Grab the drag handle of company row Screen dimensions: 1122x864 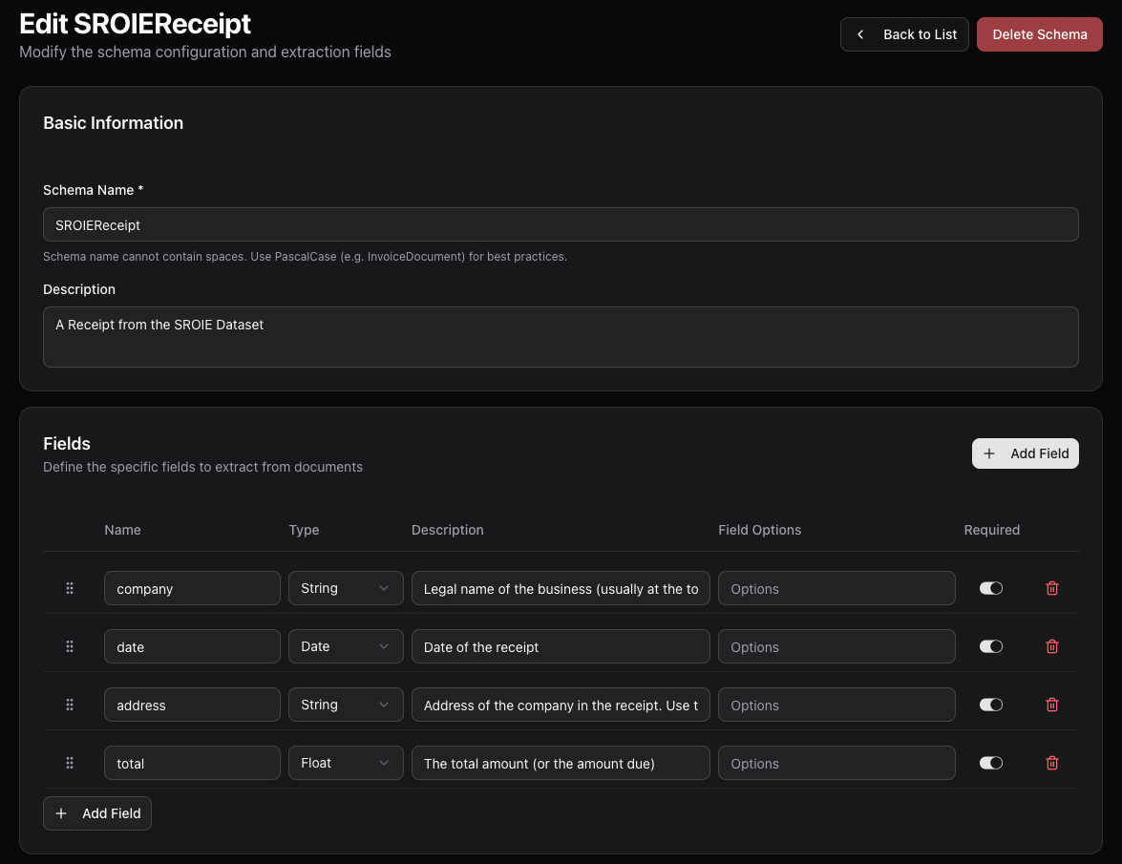70,588
